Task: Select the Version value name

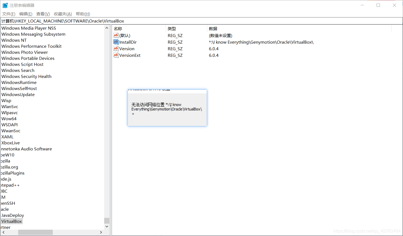Action: [x=127, y=49]
